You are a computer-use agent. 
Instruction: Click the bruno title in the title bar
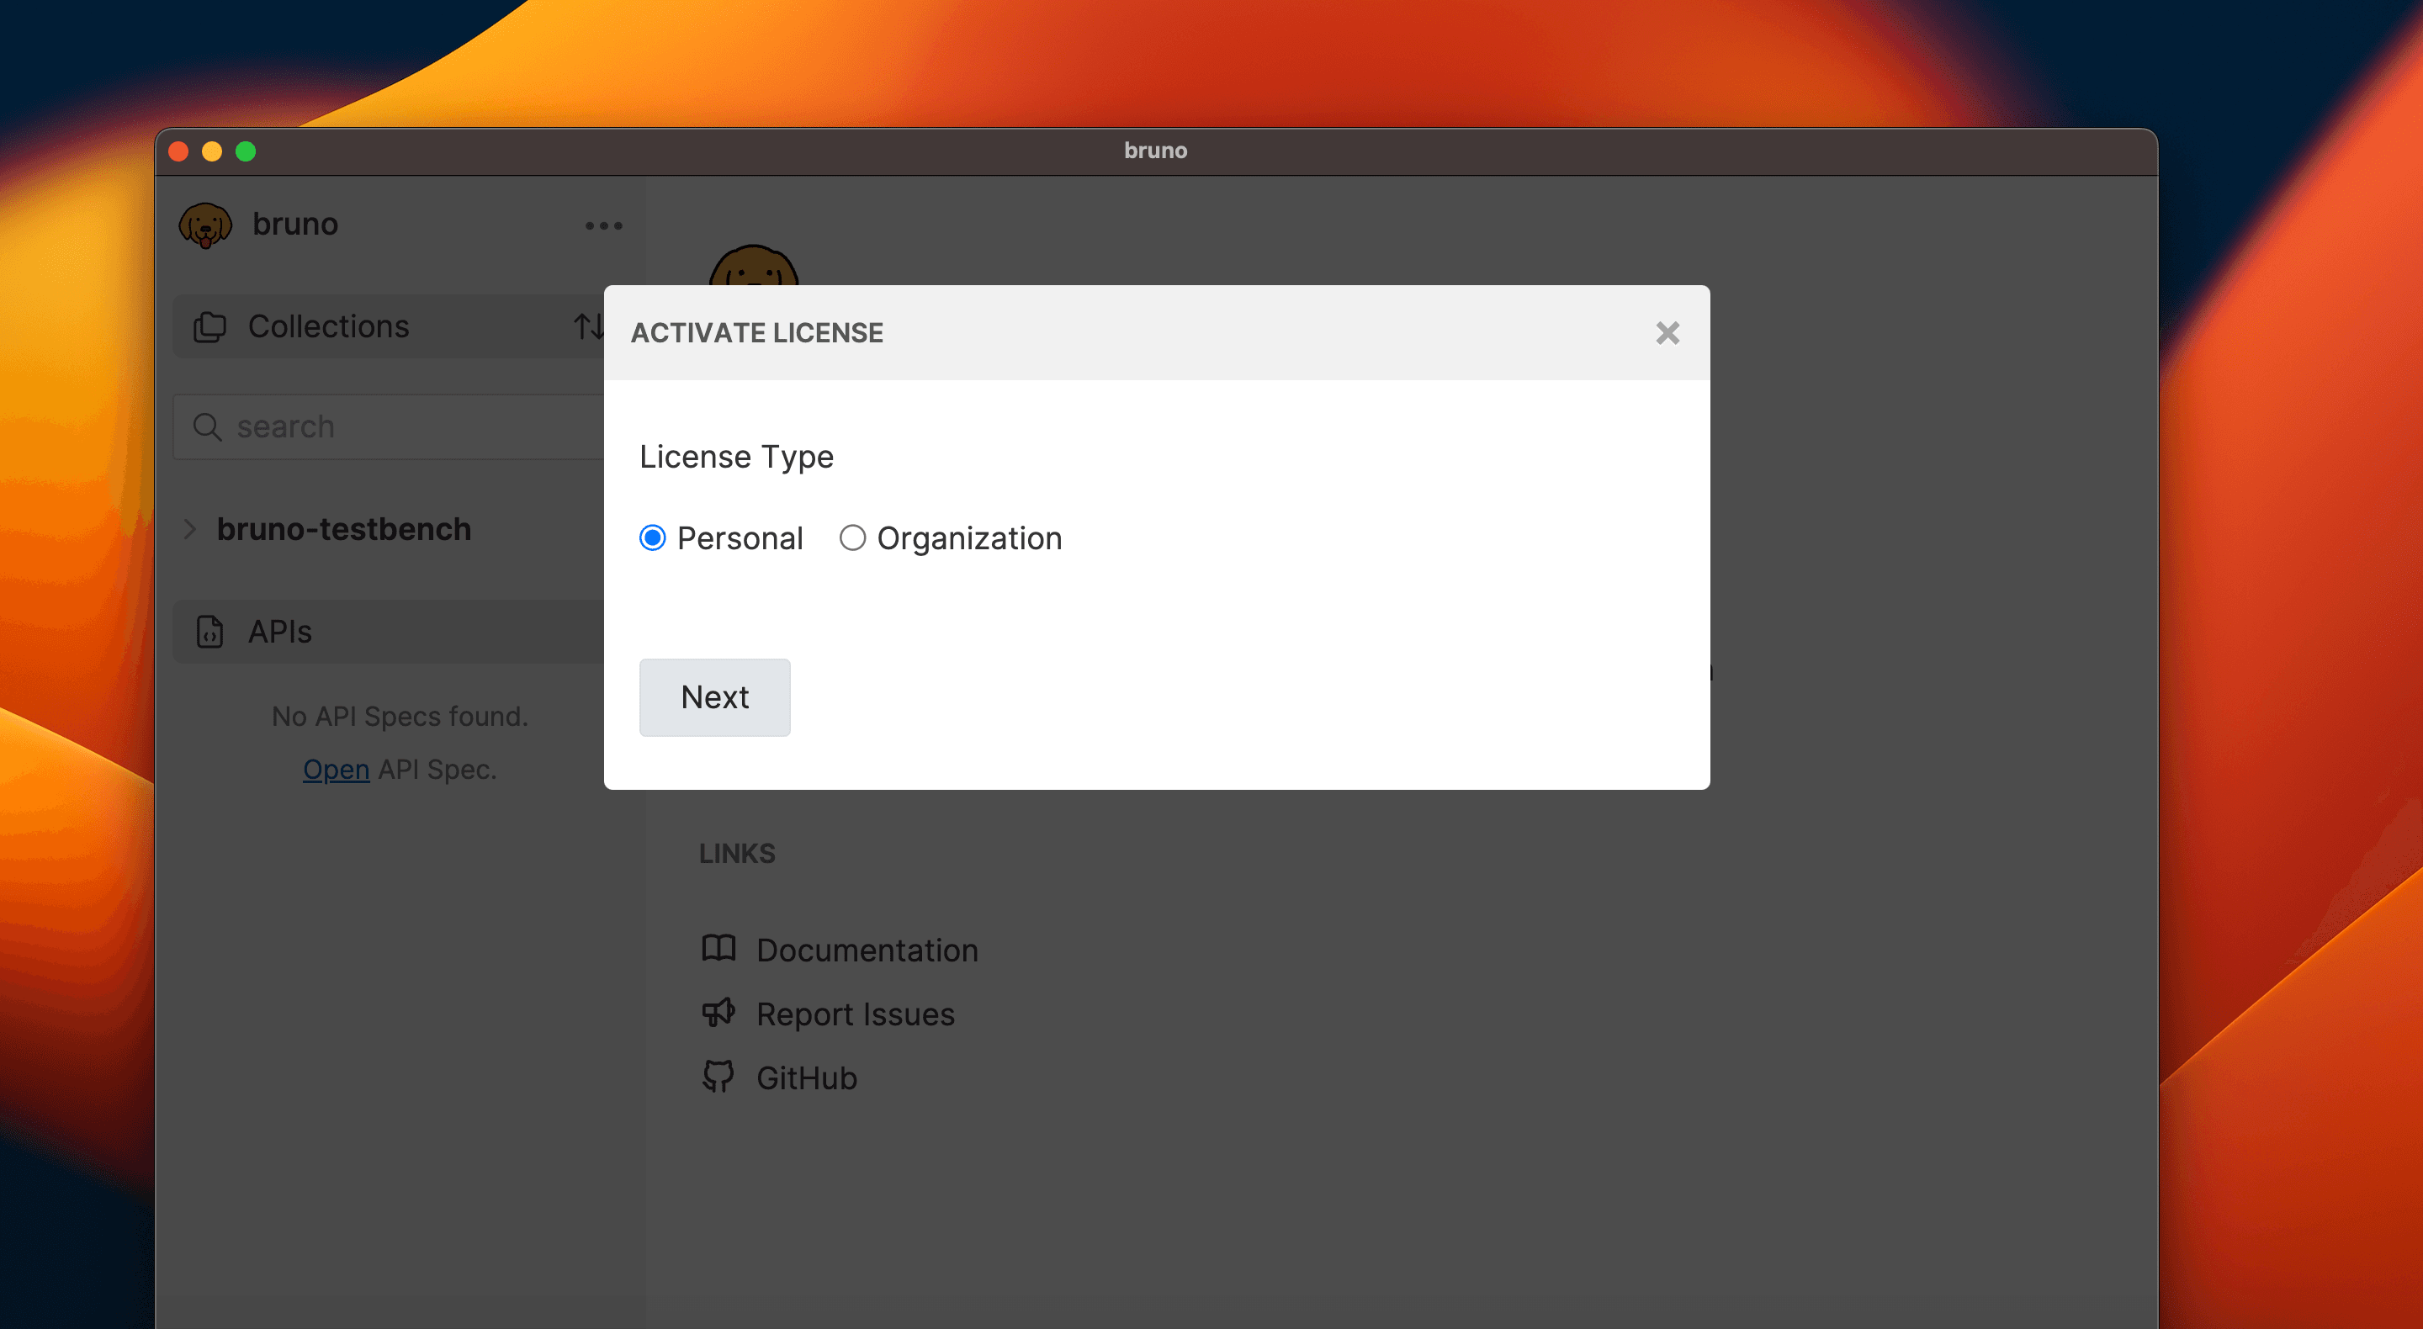point(1155,151)
